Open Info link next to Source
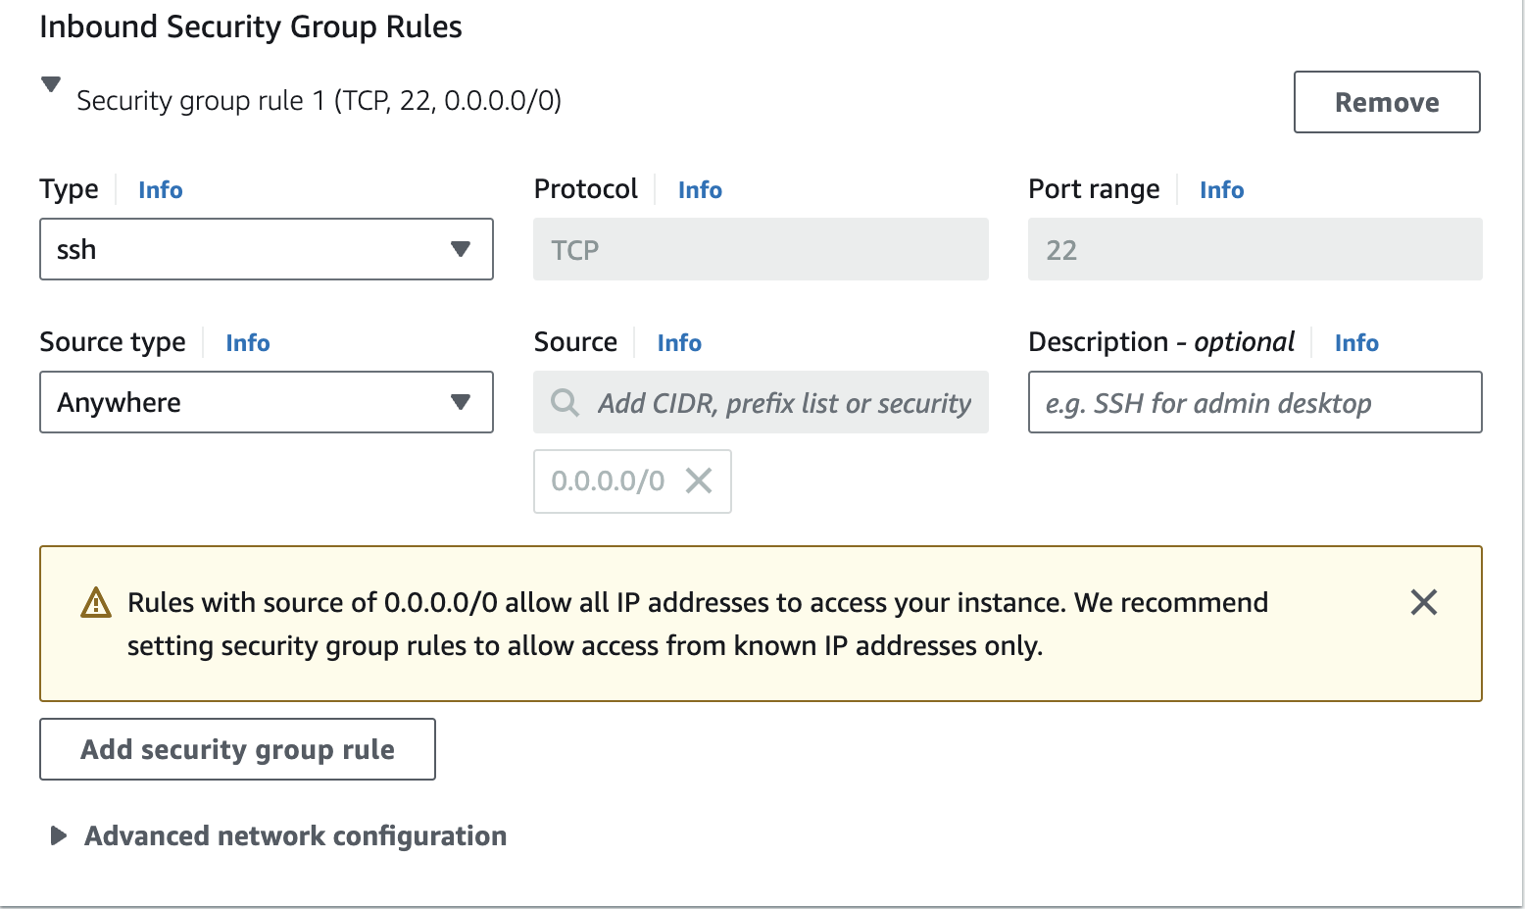Viewport: 1525px width, 909px height. pos(679,343)
